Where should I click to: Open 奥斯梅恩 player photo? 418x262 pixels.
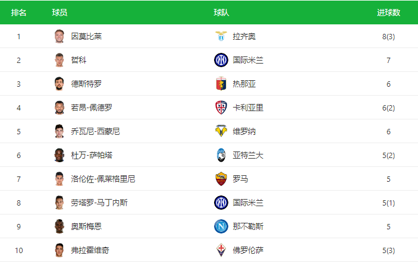[x=59, y=226]
